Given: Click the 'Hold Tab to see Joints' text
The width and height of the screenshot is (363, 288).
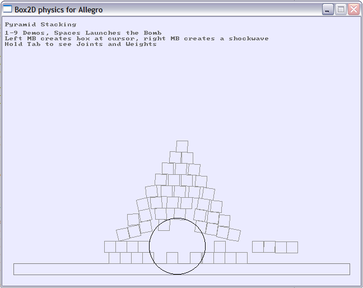Looking at the screenshot, I should tap(80, 44).
